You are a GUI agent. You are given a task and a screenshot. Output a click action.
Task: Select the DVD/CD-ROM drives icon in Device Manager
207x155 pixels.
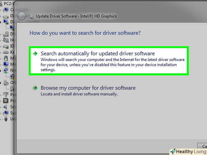click(6, 34)
